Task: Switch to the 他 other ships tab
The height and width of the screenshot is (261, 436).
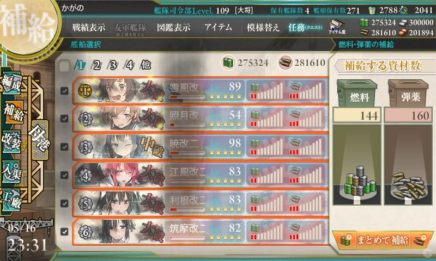Action: pyautogui.click(x=146, y=65)
